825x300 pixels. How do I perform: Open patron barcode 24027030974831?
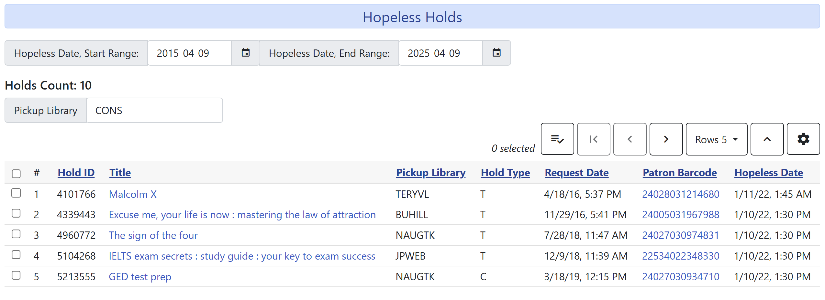click(x=681, y=235)
